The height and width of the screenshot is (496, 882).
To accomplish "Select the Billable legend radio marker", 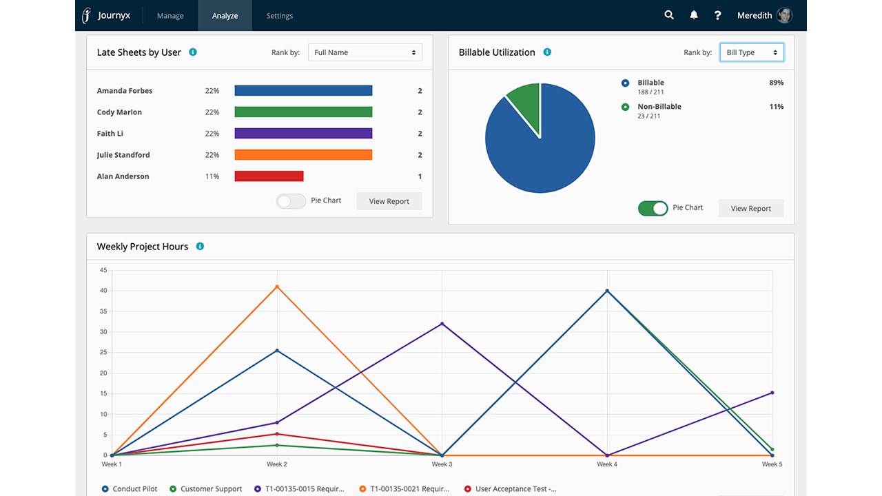I will coord(625,83).
